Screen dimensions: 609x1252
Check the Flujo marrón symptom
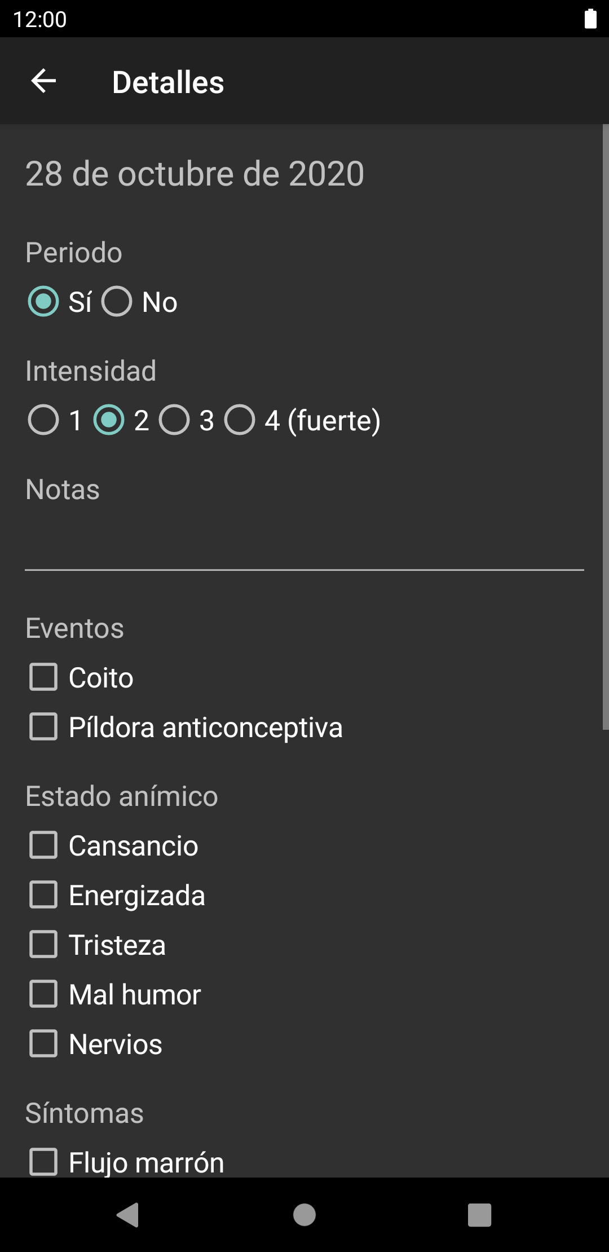click(x=43, y=1162)
